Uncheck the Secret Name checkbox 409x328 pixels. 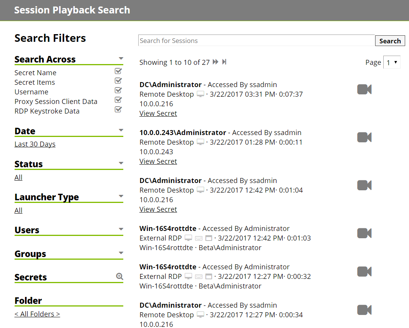[118, 71]
